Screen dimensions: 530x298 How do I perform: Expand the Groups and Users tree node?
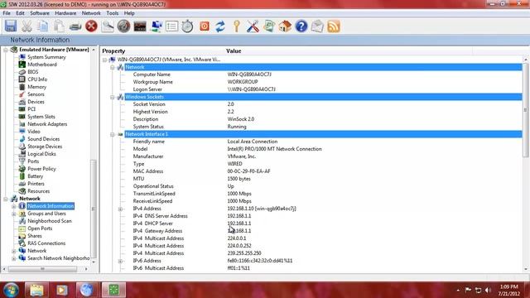14,214
